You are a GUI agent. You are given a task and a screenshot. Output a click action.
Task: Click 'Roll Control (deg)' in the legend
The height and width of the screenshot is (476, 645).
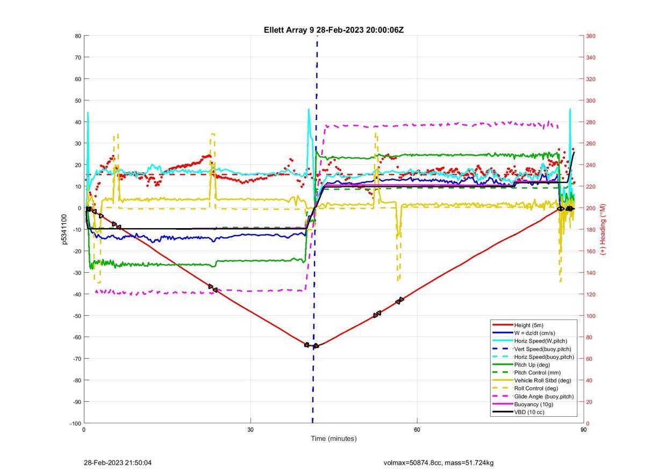click(536, 388)
